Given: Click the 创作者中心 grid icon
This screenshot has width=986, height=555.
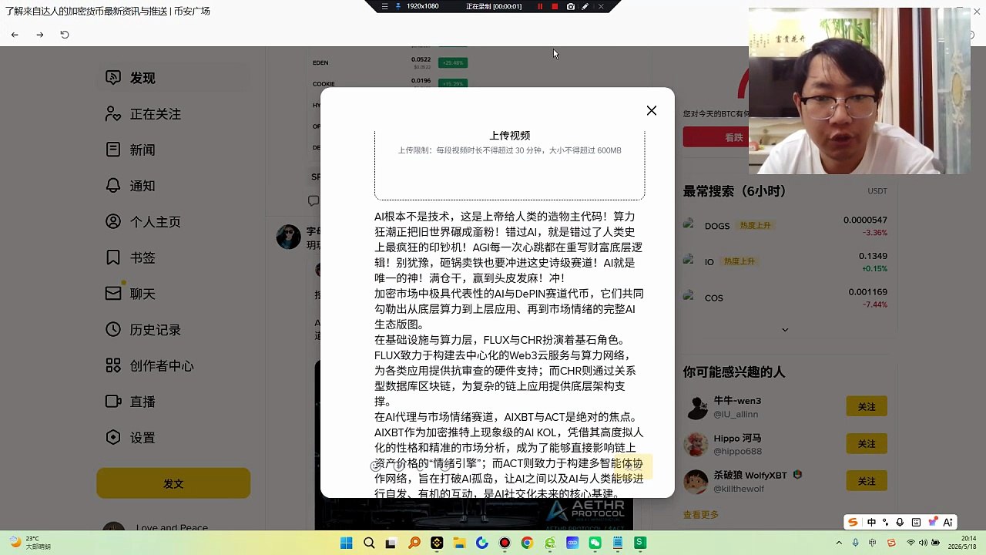Looking at the screenshot, I should coord(113,365).
